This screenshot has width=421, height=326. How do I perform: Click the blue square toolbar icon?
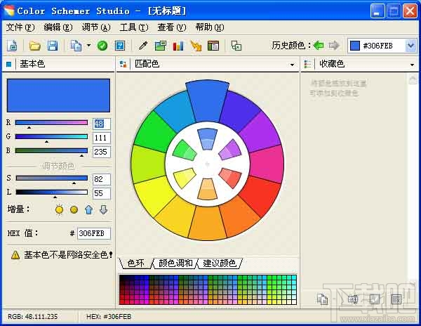click(120, 46)
